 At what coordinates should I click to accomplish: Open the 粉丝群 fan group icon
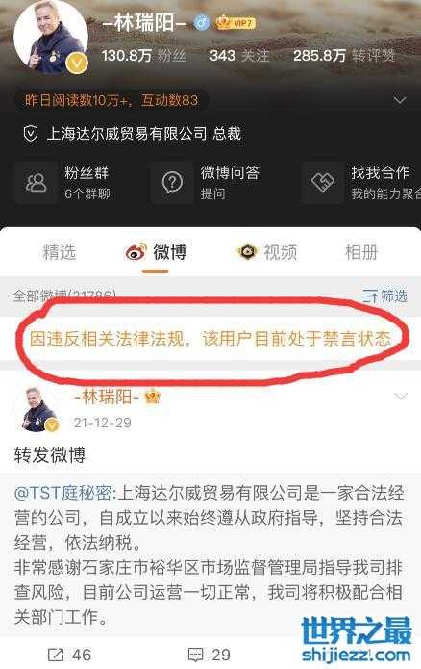tap(36, 183)
